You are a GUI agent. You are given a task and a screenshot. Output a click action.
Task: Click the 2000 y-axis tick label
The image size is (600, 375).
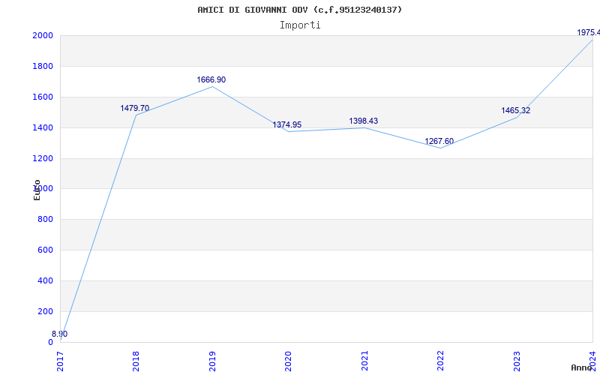point(43,36)
